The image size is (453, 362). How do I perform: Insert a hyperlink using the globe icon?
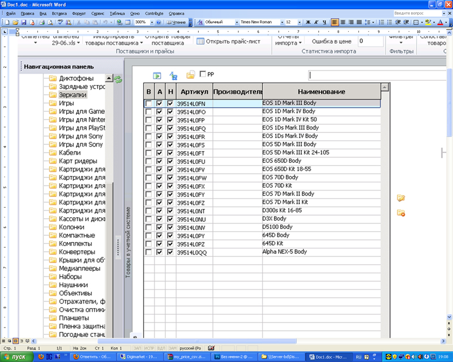[119, 22]
